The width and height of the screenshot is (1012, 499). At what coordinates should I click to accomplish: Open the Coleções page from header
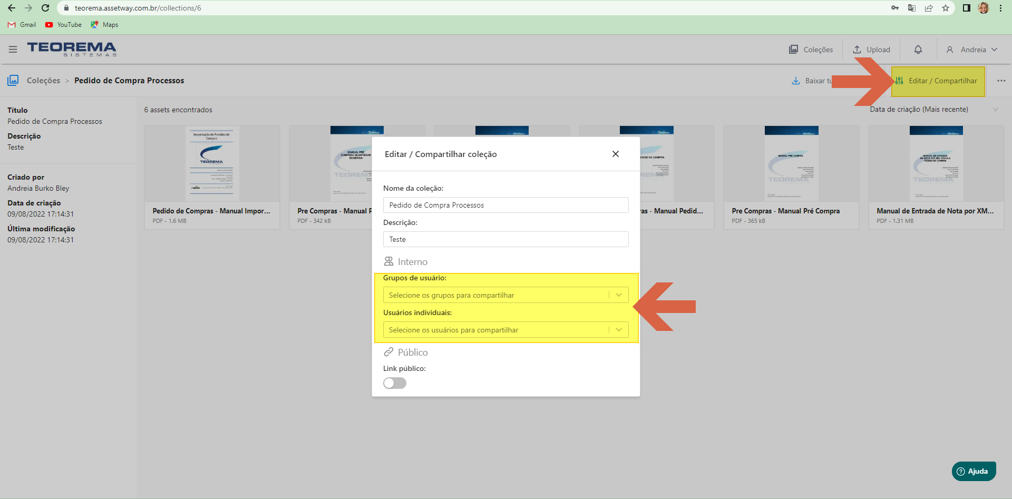pos(811,50)
